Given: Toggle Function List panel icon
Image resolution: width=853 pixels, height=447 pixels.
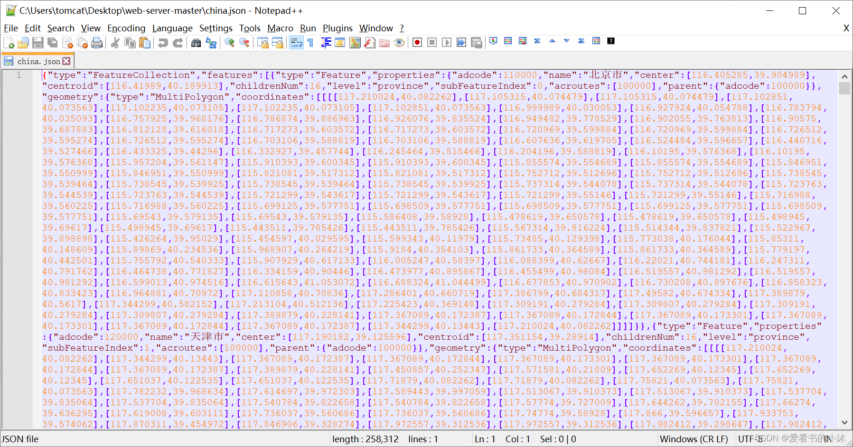Looking at the screenshot, I should (370, 43).
